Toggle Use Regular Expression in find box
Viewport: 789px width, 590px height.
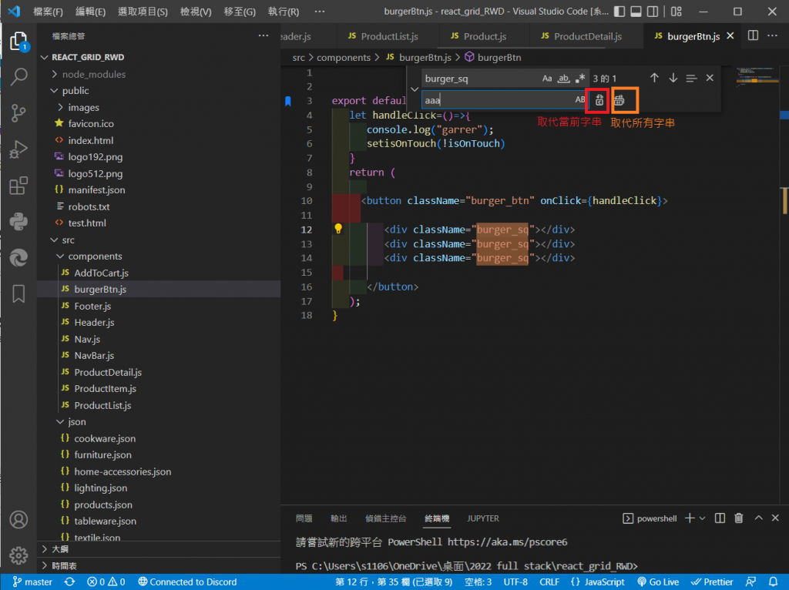(580, 79)
